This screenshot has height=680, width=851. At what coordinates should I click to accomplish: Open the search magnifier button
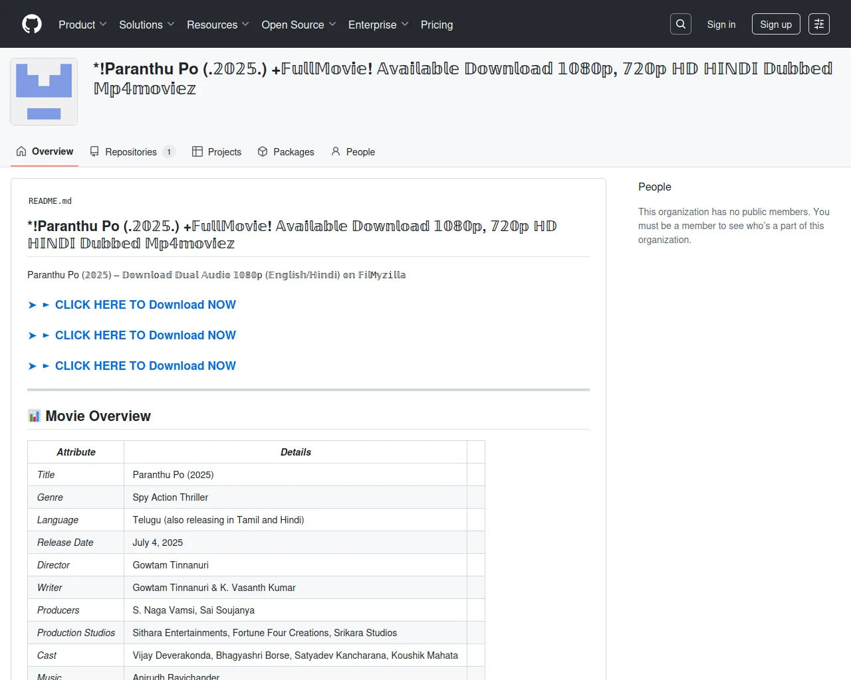tap(681, 24)
